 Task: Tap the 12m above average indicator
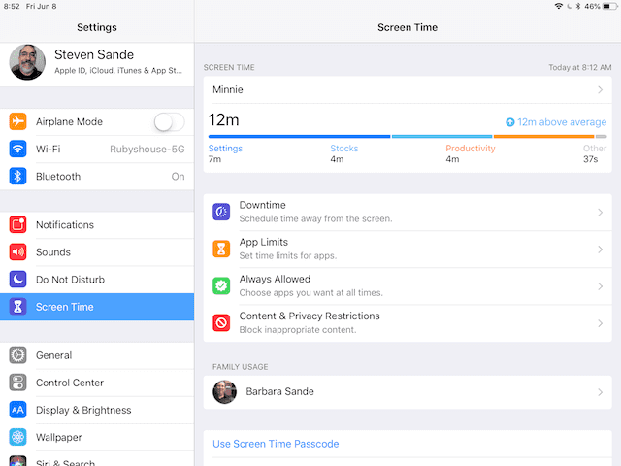point(556,122)
